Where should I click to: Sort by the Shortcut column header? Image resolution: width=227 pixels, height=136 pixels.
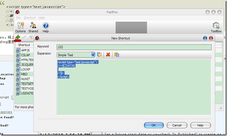(24, 45)
